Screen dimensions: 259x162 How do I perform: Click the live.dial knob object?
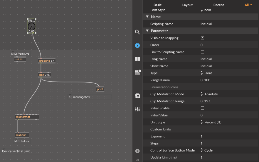(x=31, y=27)
